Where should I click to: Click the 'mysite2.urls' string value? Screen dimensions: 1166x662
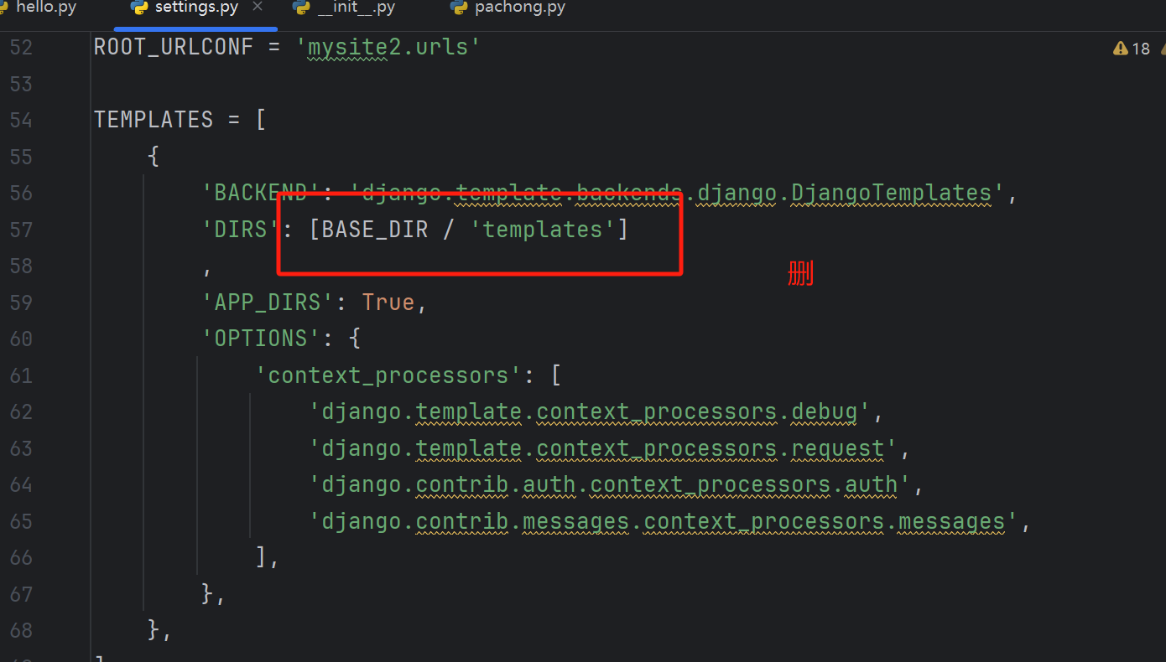click(388, 47)
